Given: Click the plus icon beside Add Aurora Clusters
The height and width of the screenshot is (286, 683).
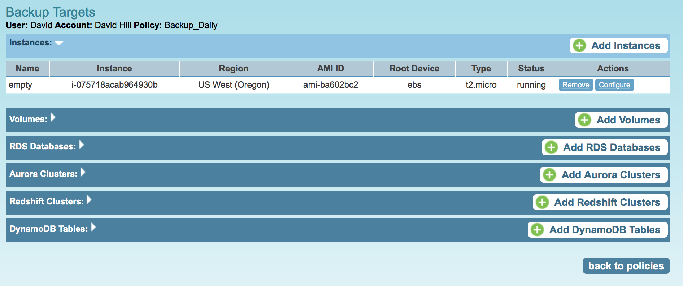Looking at the screenshot, I should (x=549, y=175).
